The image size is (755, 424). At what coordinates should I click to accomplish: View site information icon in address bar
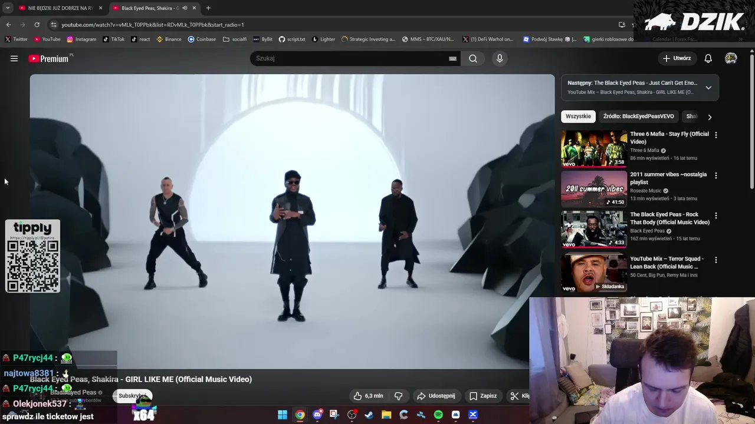click(x=54, y=25)
